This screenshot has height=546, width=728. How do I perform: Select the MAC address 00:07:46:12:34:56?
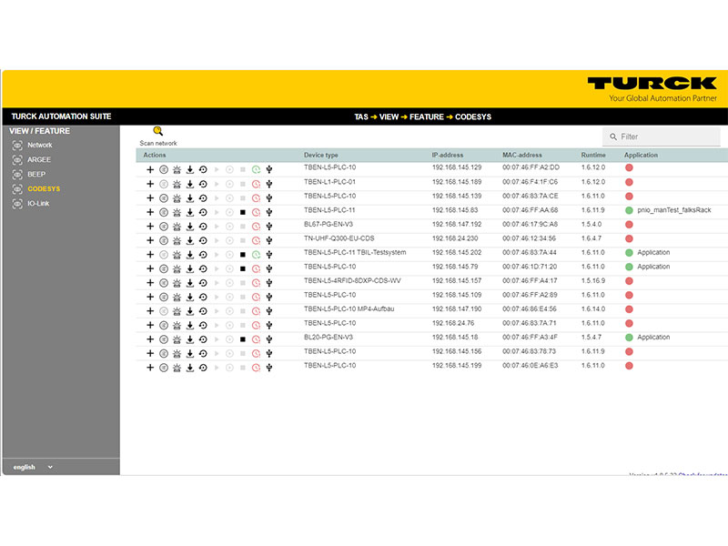click(x=529, y=238)
